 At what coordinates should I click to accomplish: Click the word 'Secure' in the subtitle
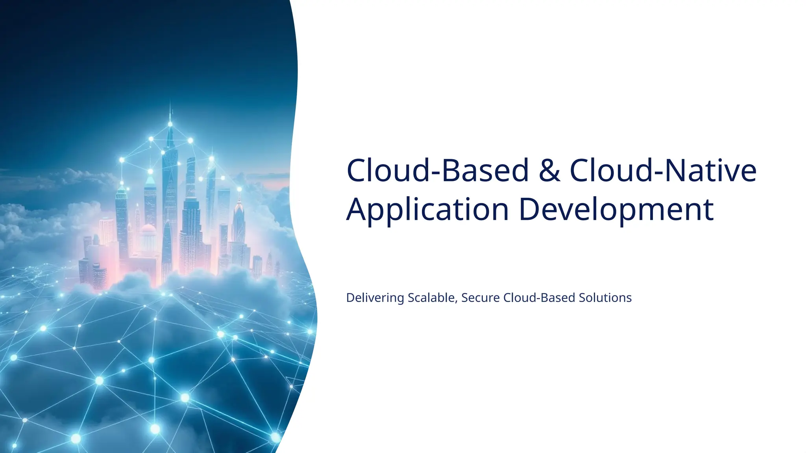480,298
